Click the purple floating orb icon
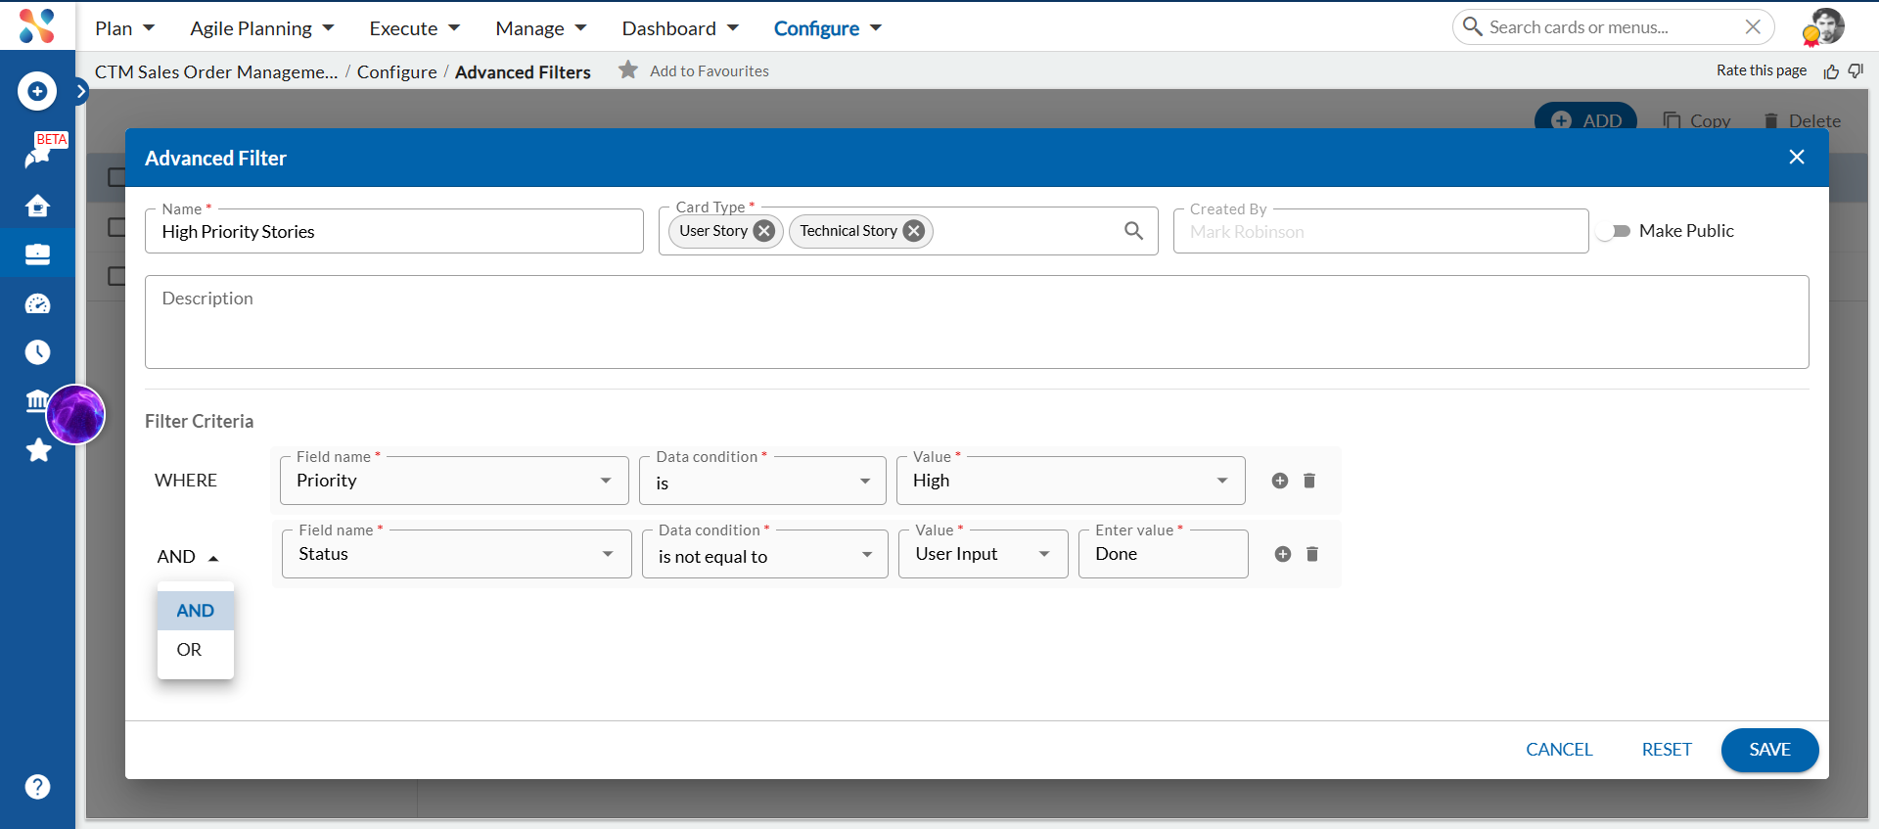 [75, 414]
